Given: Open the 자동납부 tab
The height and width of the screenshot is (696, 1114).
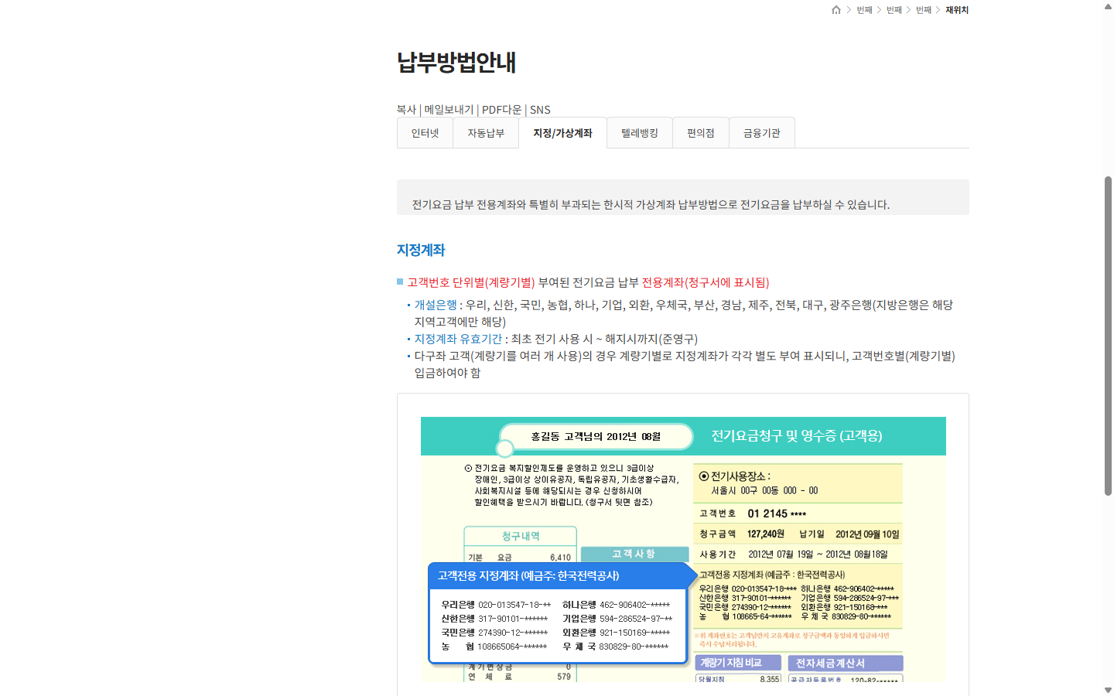Looking at the screenshot, I should point(486,133).
